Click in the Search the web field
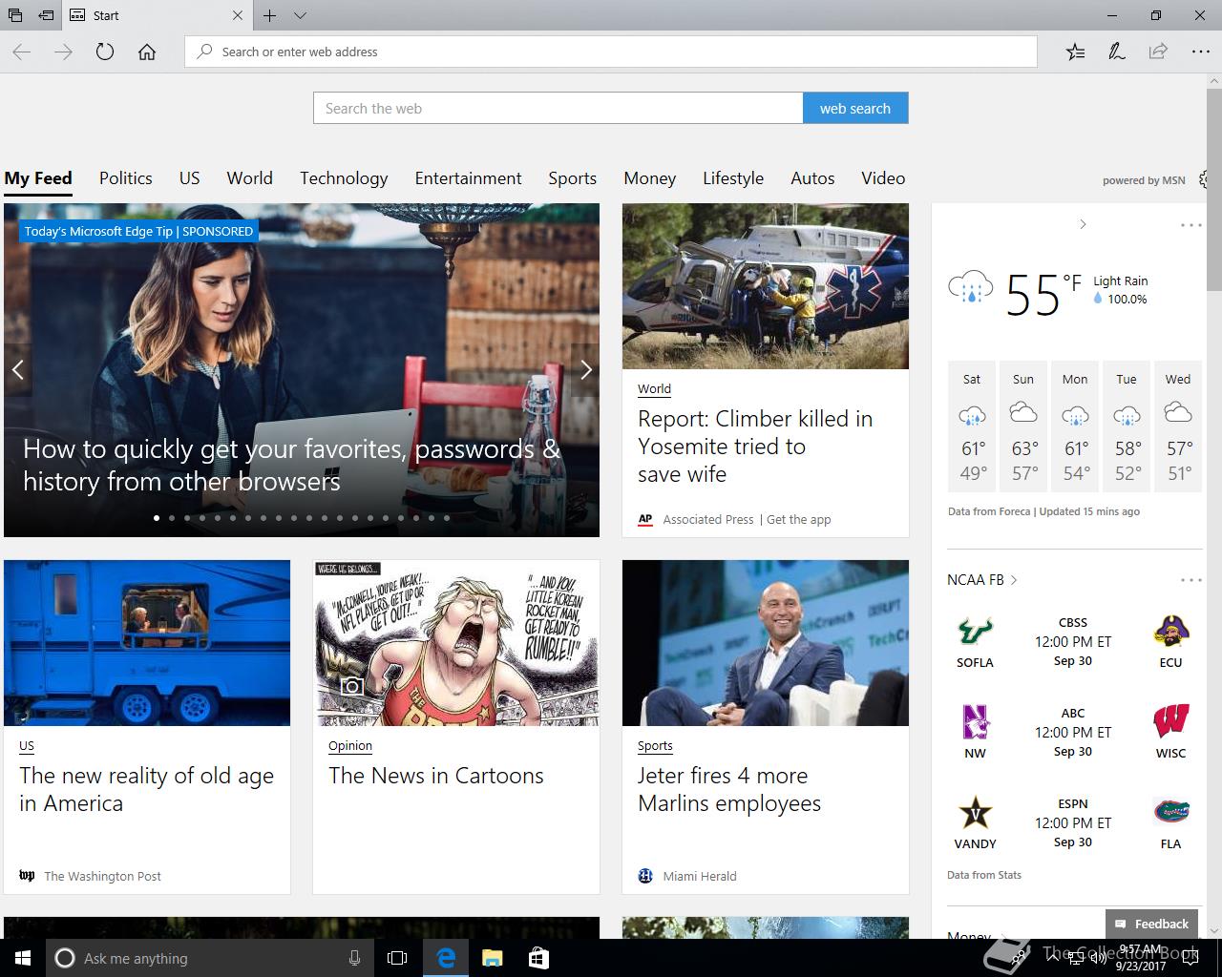The height and width of the screenshot is (977, 1222). point(558,108)
